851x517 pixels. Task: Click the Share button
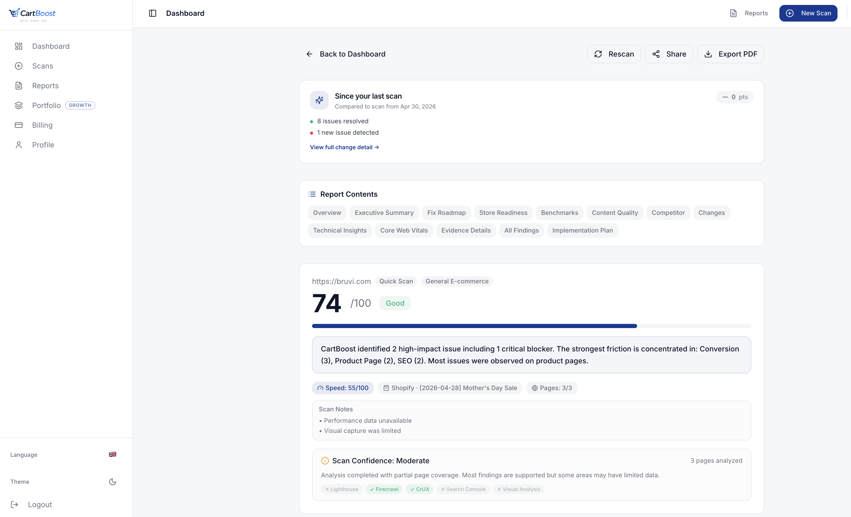point(669,54)
